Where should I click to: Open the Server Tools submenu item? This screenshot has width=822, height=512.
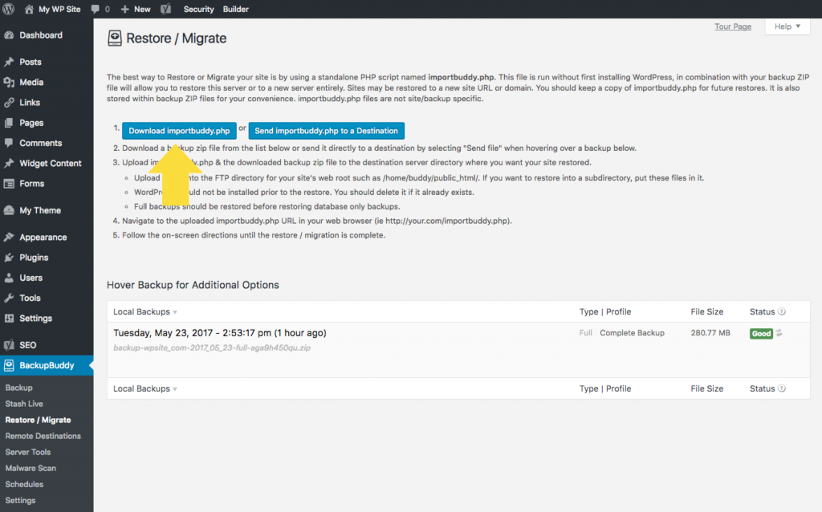[x=28, y=452]
